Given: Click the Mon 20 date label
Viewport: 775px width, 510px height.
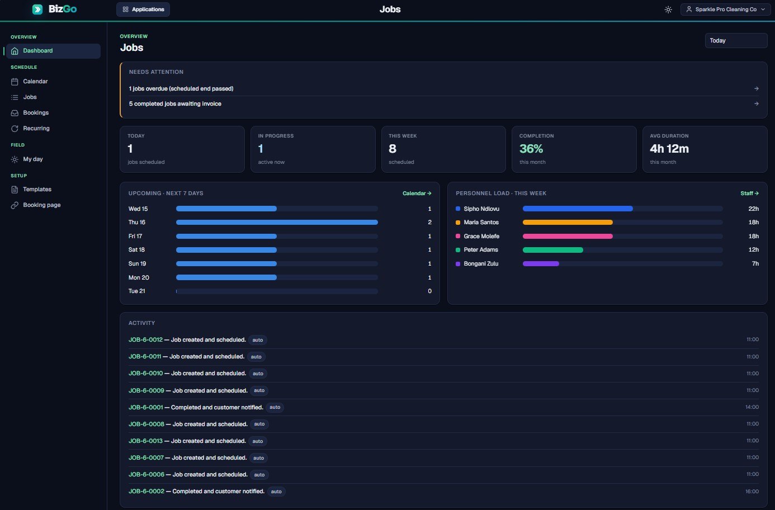Looking at the screenshot, I should pos(139,277).
